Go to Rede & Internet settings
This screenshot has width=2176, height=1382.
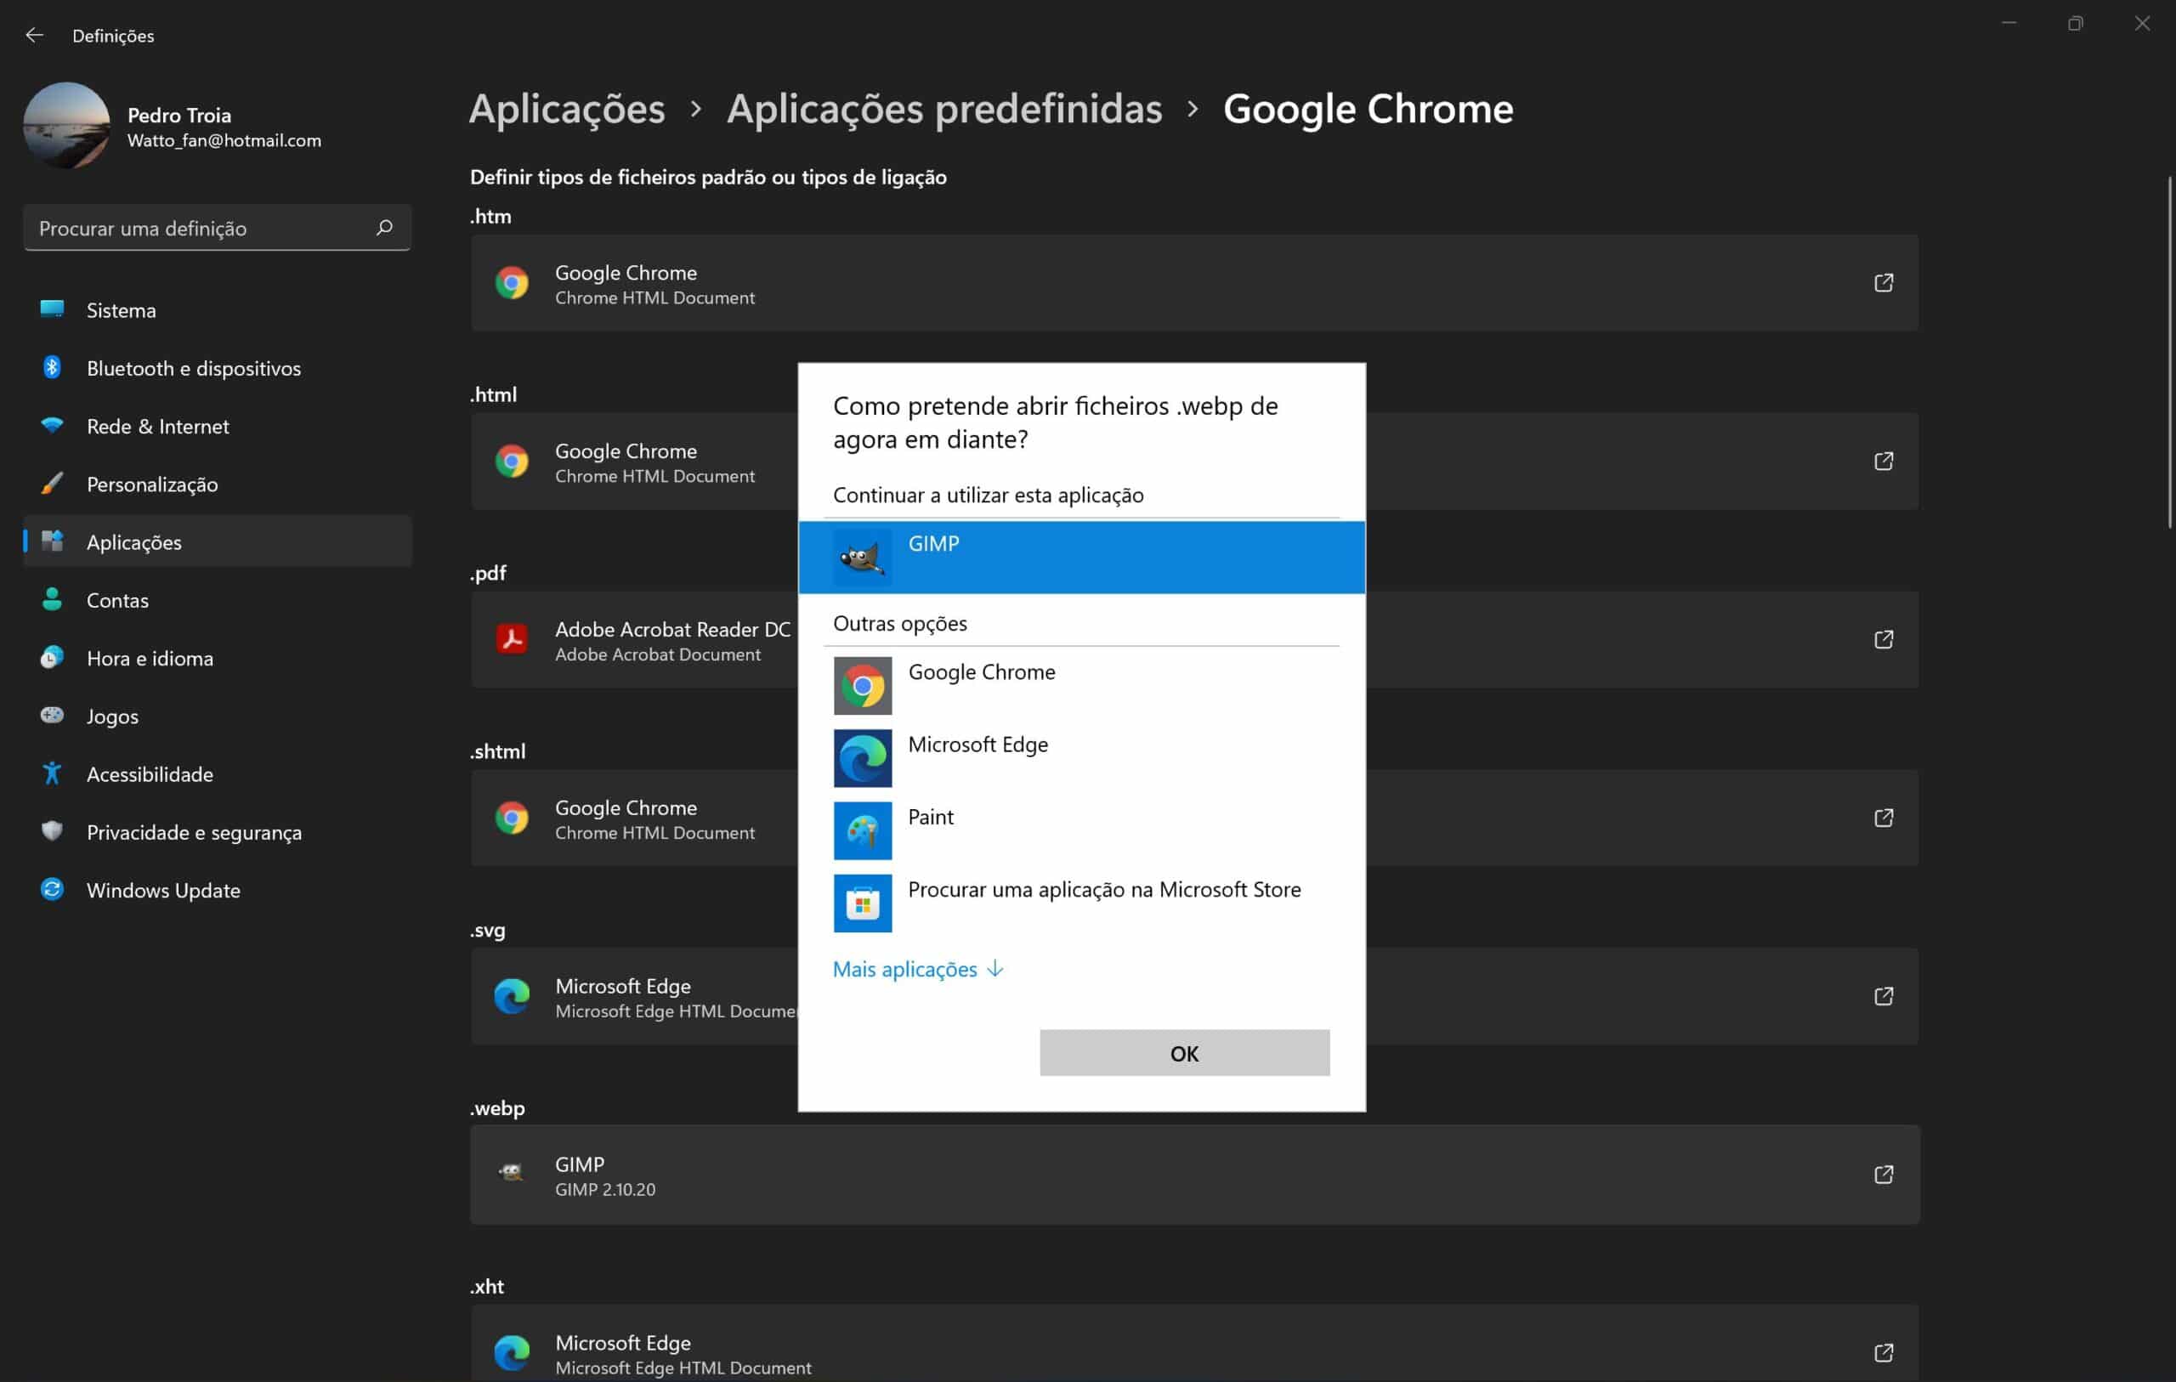[218, 426]
